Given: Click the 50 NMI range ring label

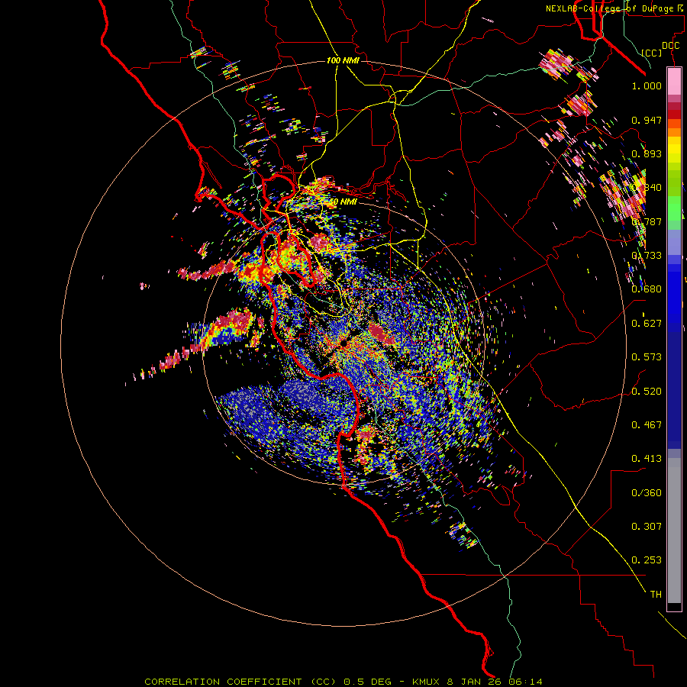Looking at the screenshot, I should click(343, 202).
